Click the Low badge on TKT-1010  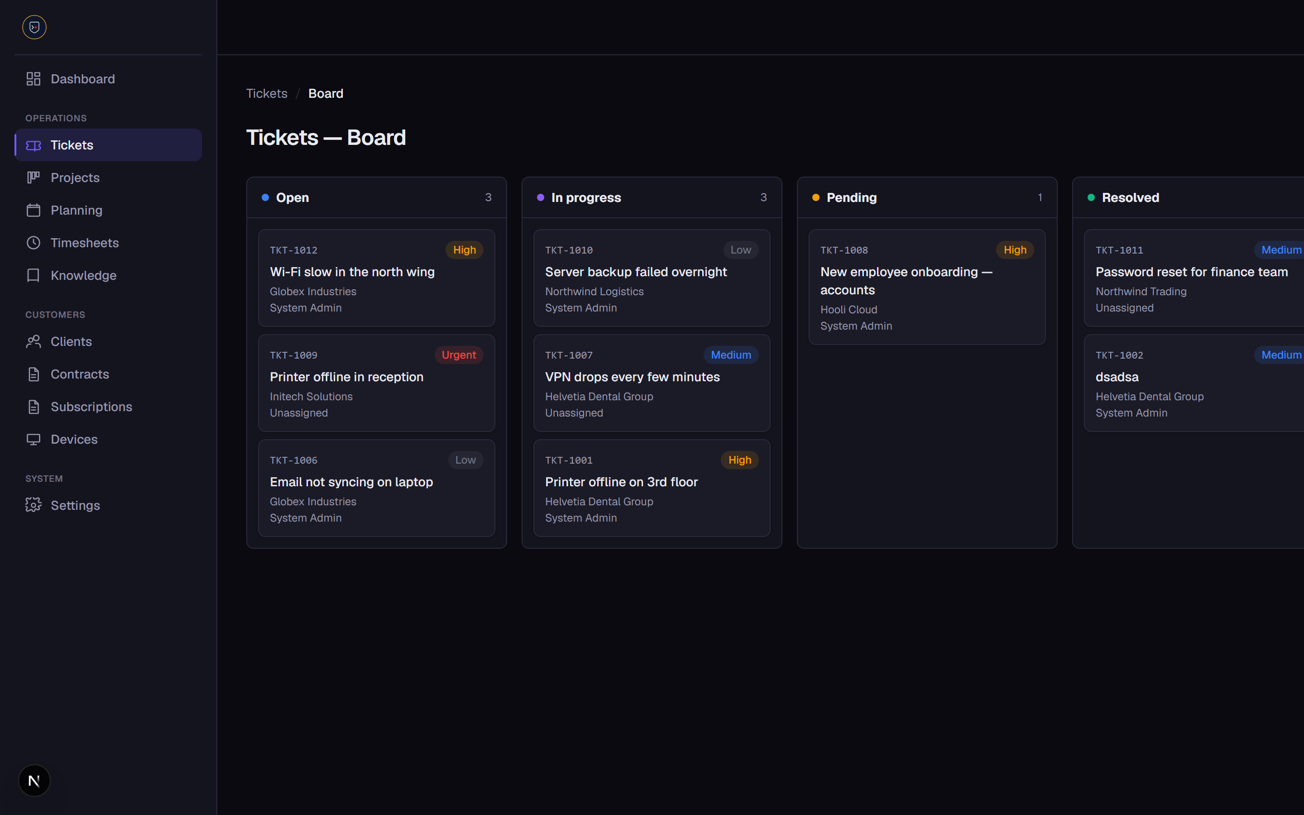click(x=740, y=249)
